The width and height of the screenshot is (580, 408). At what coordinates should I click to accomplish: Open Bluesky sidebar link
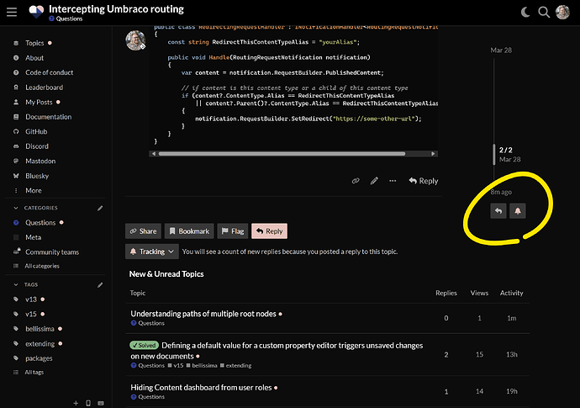pyautogui.click(x=37, y=176)
